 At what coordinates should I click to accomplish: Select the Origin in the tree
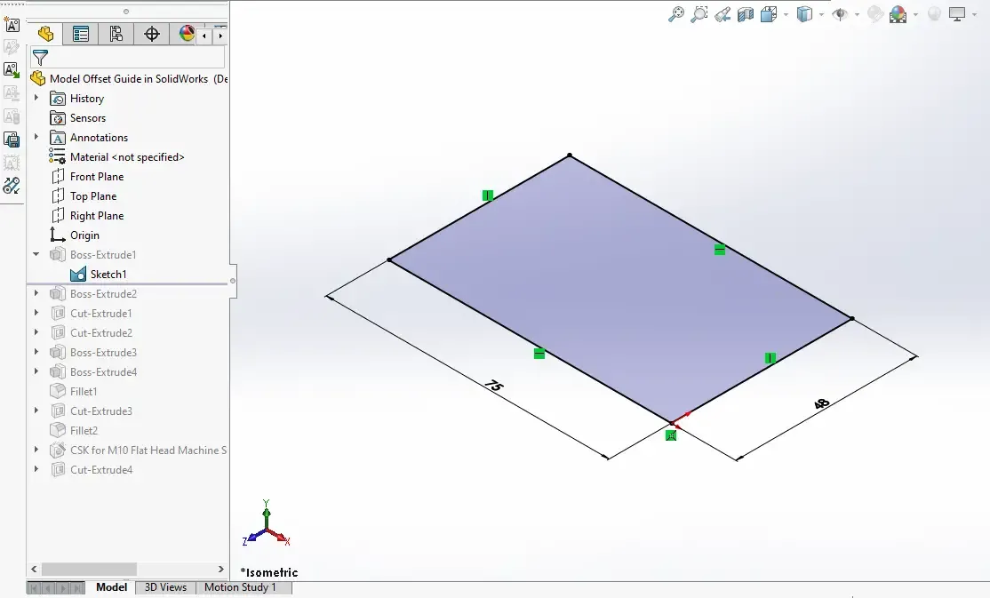click(84, 235)
